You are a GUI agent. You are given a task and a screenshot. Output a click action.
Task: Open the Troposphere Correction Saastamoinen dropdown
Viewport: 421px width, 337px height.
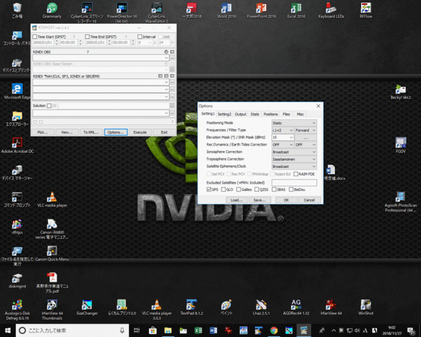point(294,159)
